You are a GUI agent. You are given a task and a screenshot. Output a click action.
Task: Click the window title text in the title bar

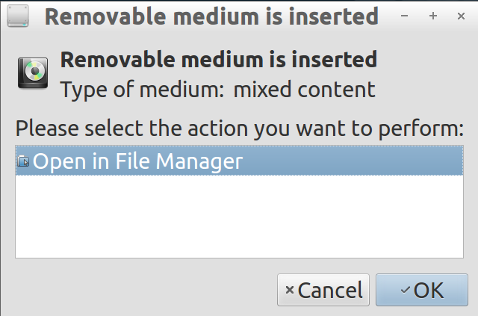tap(211, 16)
